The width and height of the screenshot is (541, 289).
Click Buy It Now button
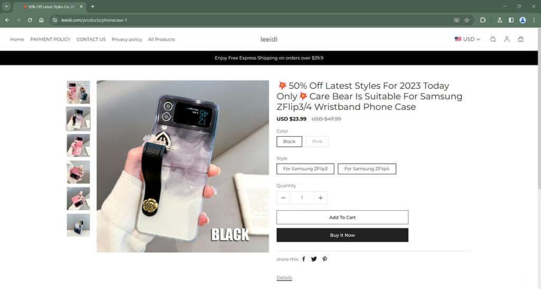tap(342, 235)
